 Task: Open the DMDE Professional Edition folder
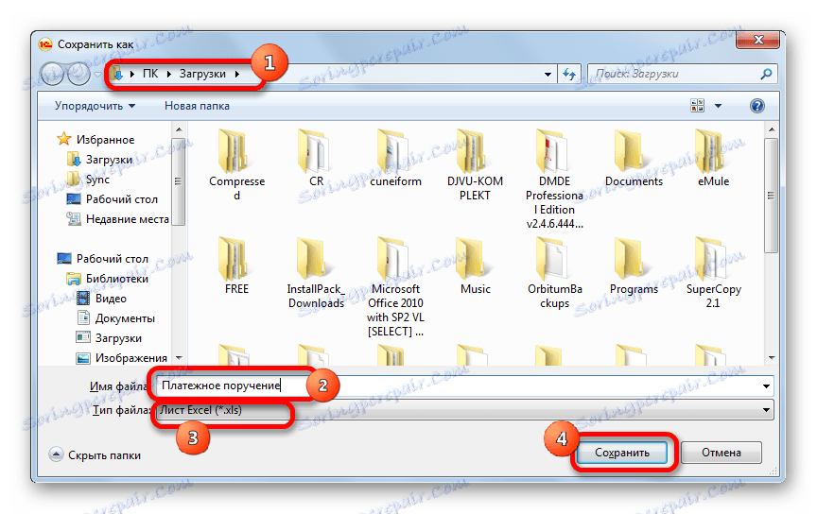[554, 178]
